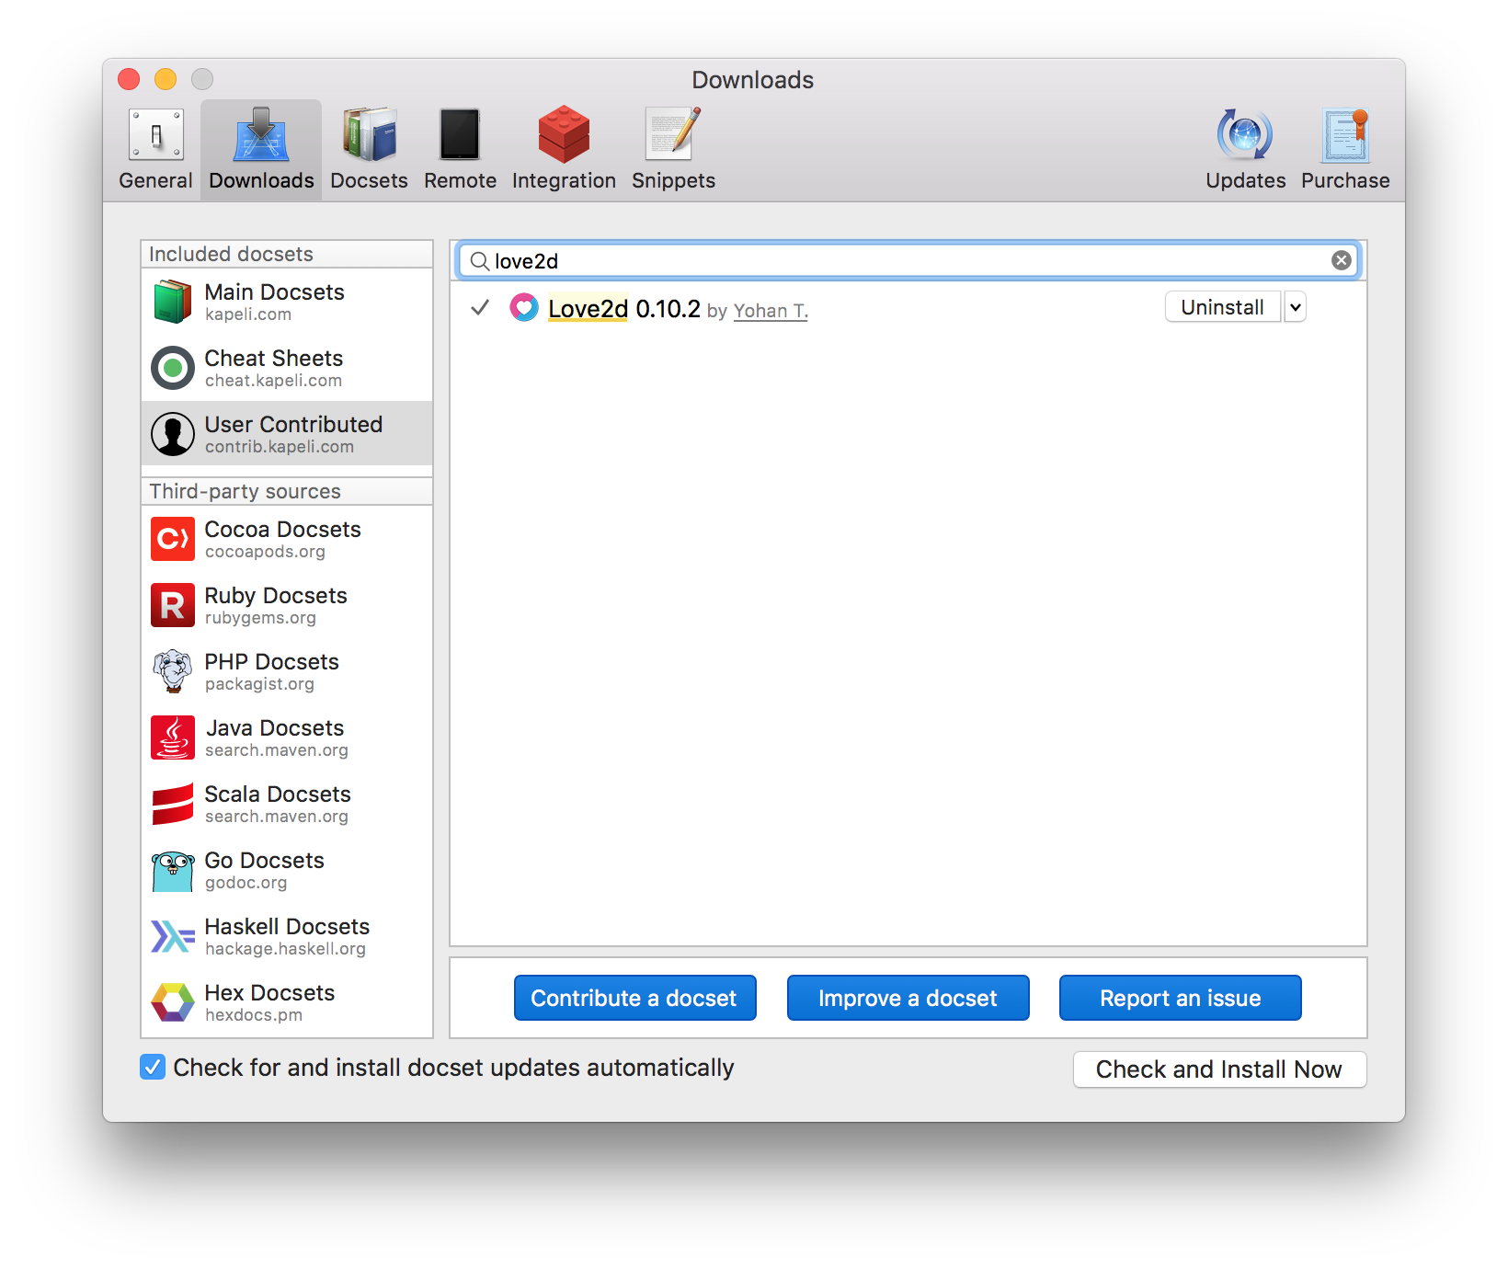The image size is (1508, 1269).
Task: Select the Scala Docsets red icon
Action: 173,804
